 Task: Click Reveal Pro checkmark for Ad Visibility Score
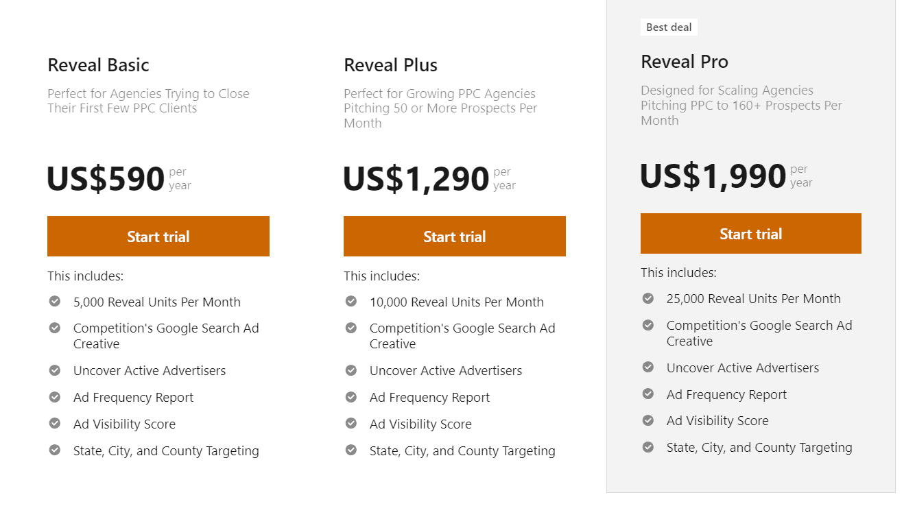648,420
